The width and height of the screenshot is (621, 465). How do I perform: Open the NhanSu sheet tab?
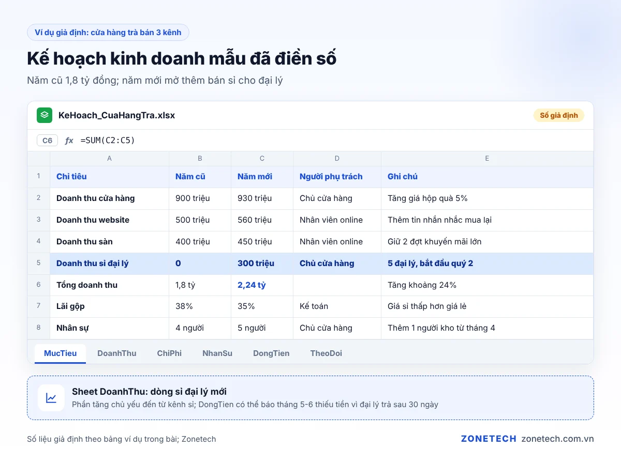217,354
